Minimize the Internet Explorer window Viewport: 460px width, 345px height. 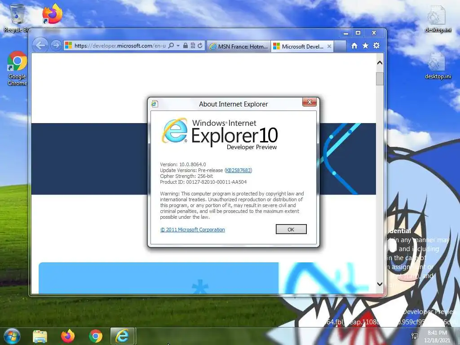pos(346,33)
